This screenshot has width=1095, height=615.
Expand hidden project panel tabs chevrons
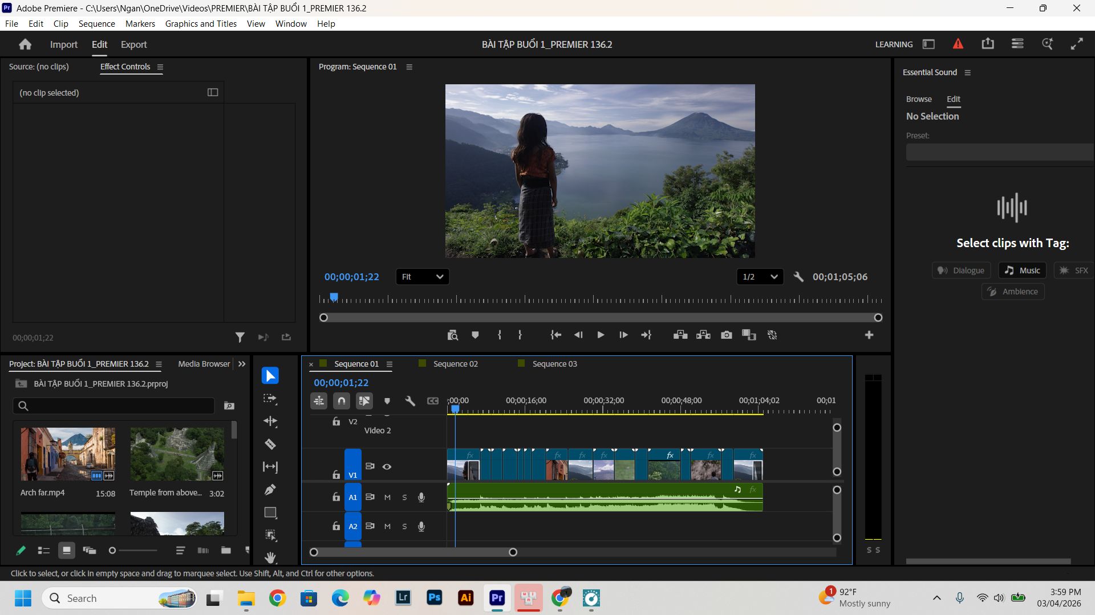tap(242, 364)
